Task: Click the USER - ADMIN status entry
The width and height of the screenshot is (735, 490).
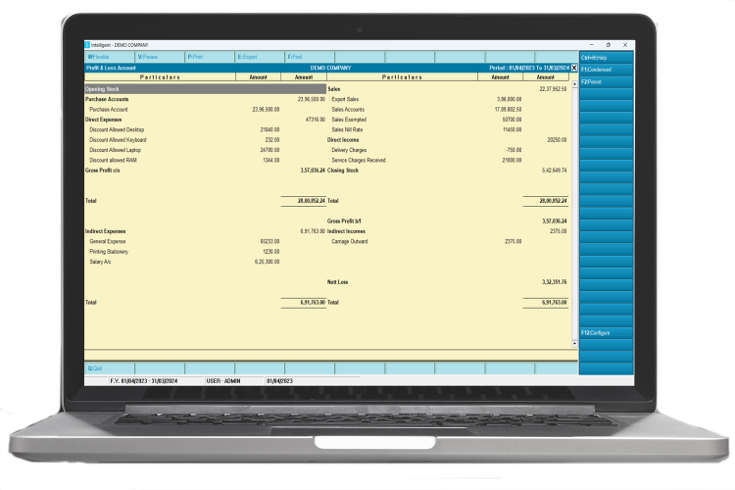Action: click(223, 381)
